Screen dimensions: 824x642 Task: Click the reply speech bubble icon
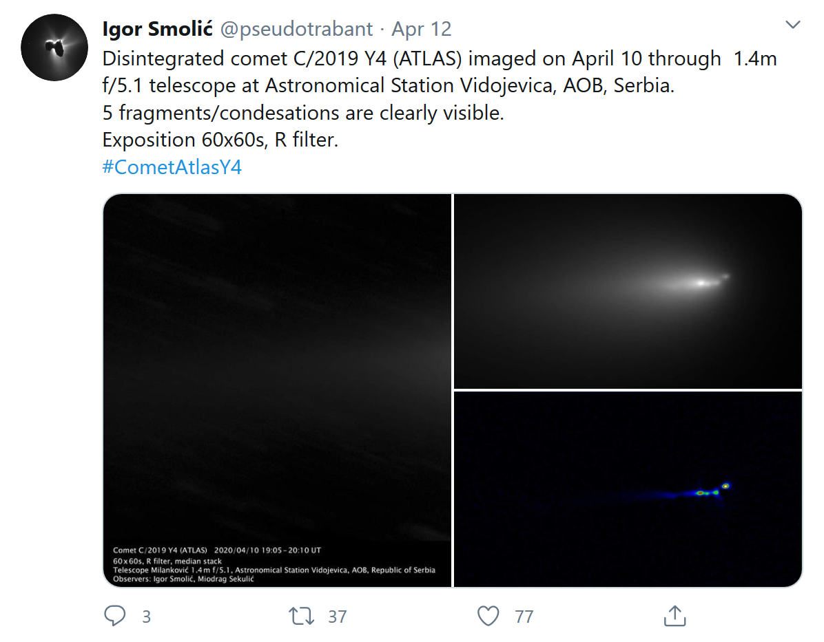[114, 616]
